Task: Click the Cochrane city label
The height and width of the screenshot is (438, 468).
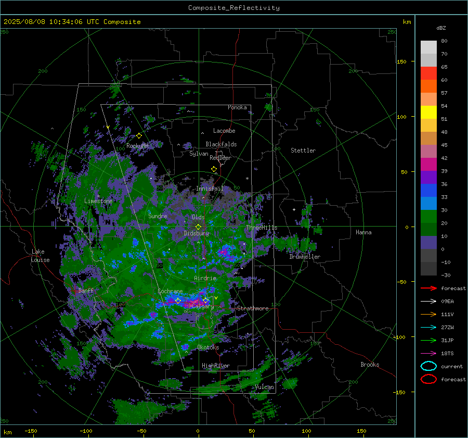Action: click(x=170, y=291)
